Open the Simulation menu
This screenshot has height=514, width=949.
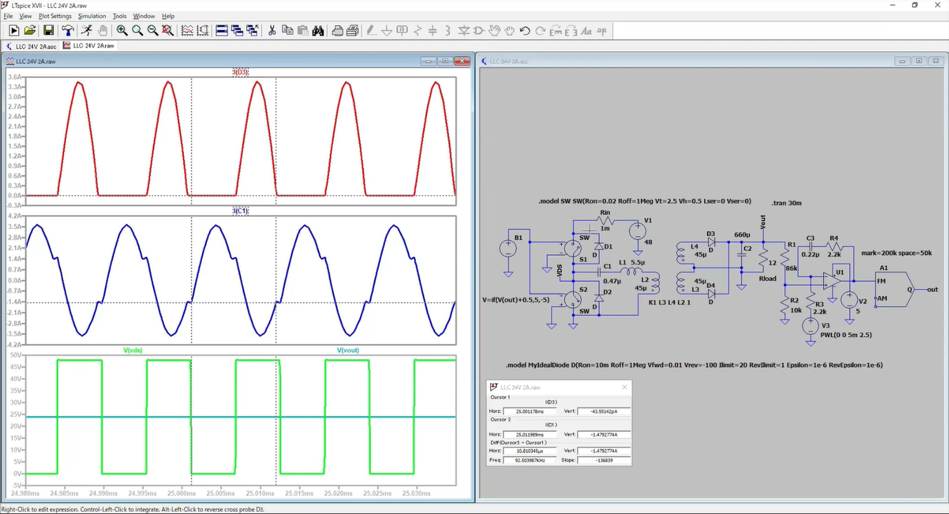92,16
